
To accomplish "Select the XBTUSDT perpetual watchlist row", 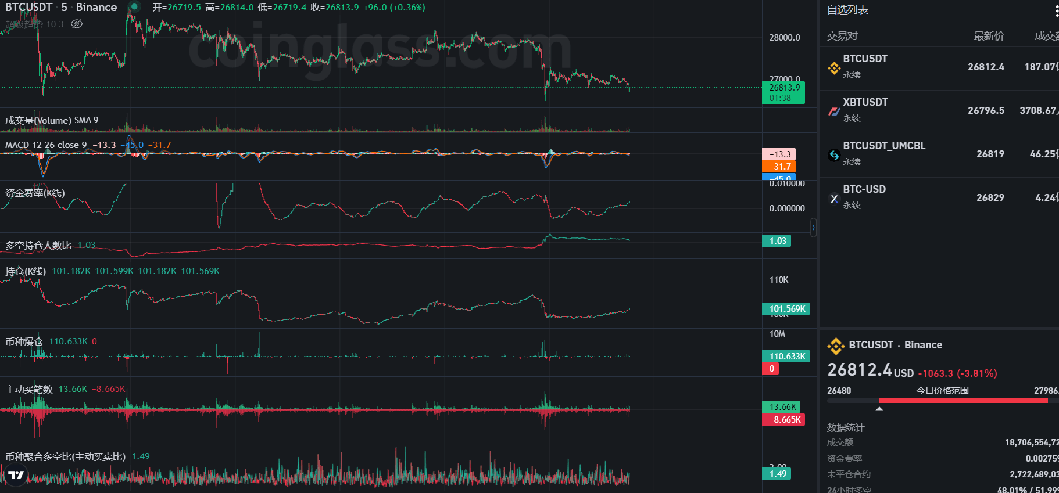I will [940, 112].
